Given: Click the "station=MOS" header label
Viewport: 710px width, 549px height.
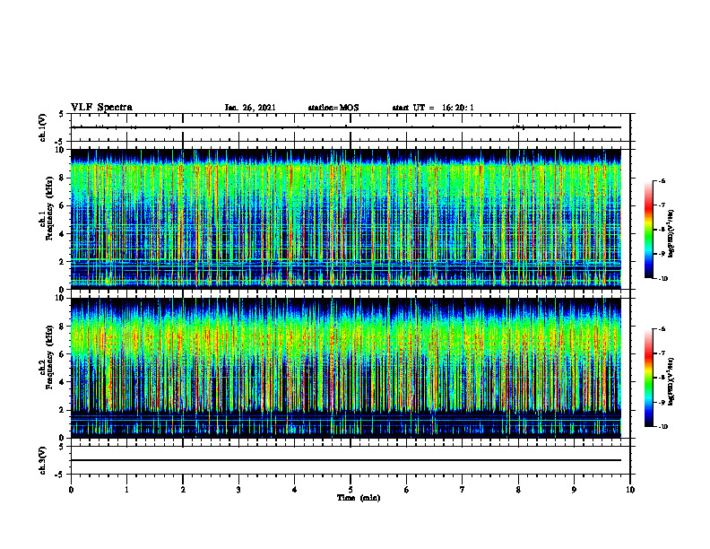Looking at the screenshot, I should pyautogui.click(x=333, y=108).
